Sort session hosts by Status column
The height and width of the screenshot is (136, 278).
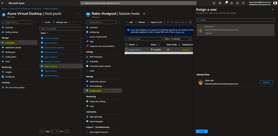click(155, 45)
